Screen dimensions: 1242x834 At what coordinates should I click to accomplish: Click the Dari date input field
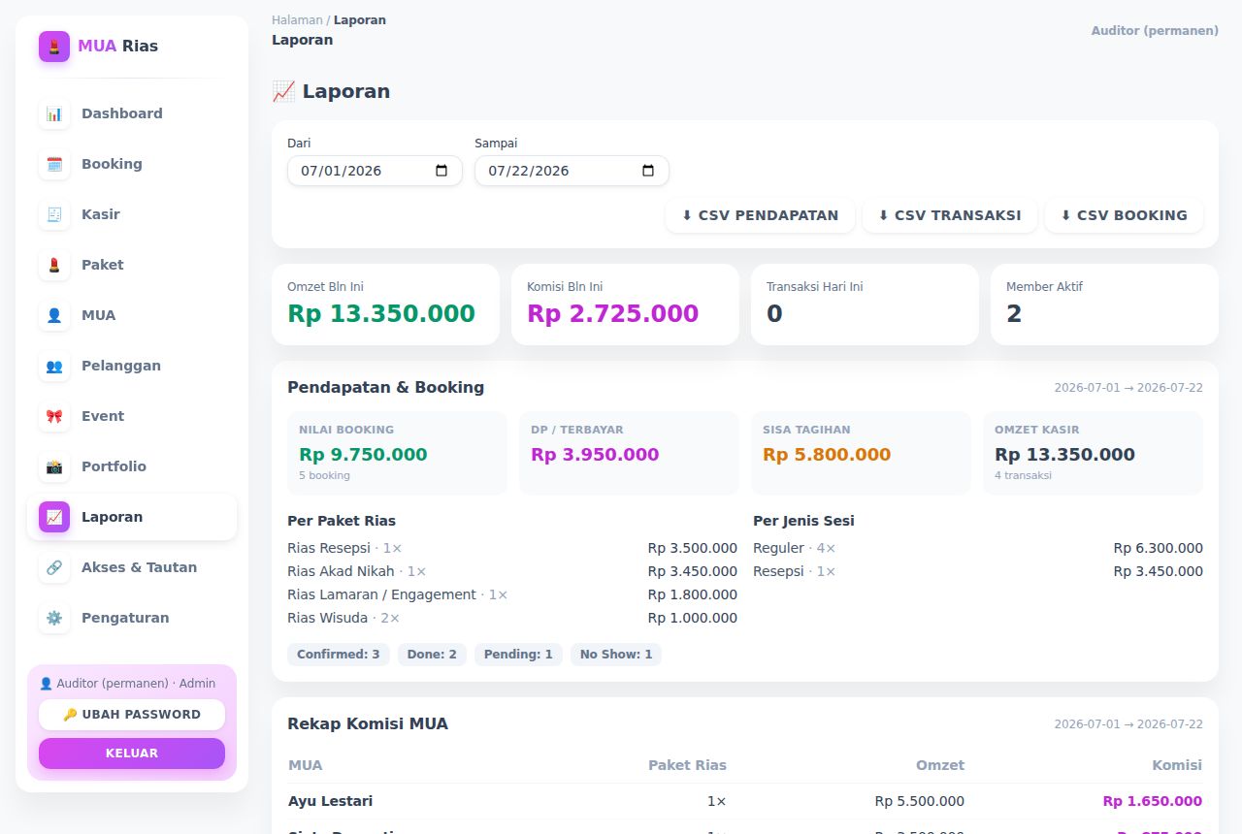(375, 171)
